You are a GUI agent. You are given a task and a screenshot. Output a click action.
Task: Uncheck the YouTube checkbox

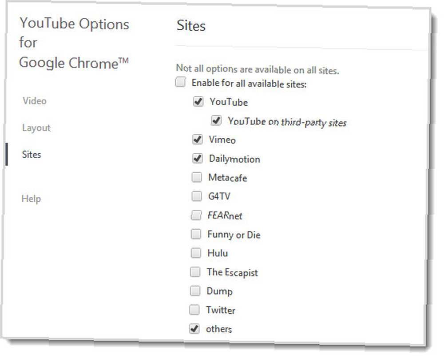click(198, 101)
